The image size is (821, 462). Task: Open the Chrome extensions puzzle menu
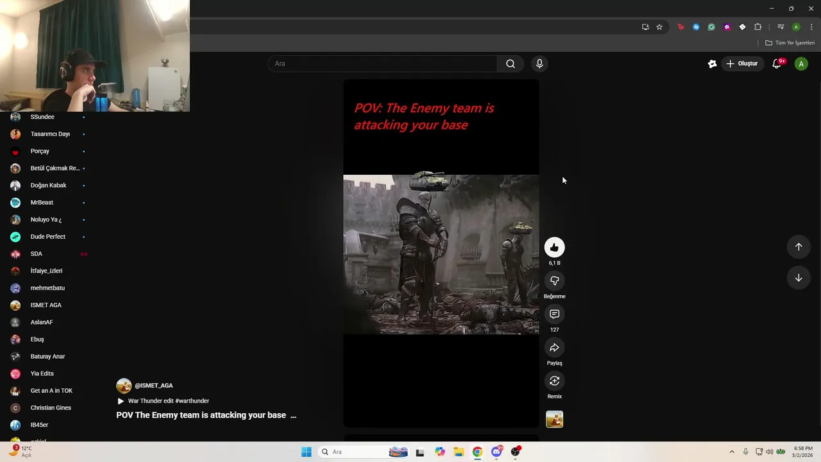[758, 27]
